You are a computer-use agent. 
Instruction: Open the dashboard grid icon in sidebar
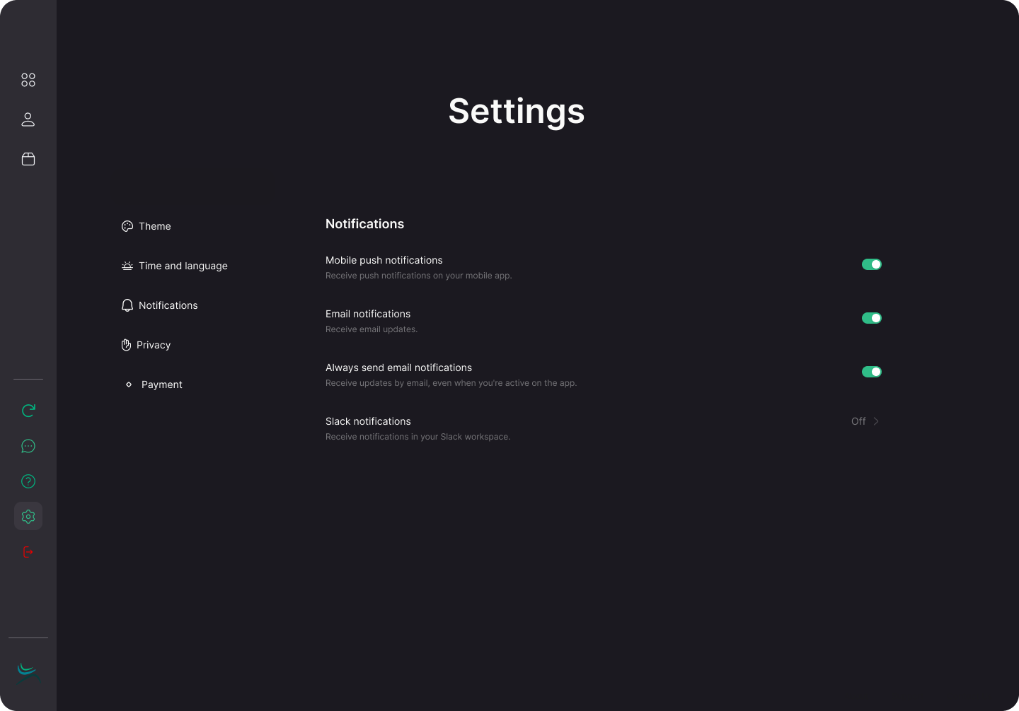click(x=28, y=80)
